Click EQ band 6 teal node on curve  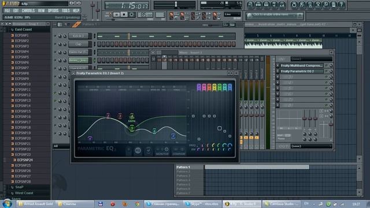click(x=154, y=131)
